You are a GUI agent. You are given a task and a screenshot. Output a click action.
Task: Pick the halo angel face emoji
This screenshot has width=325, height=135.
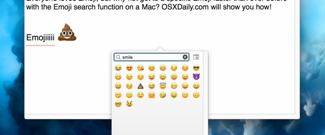pyautogui.click(x=163, y=86)
